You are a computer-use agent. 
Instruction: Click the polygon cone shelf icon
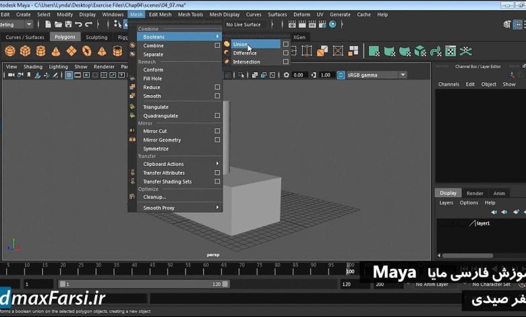pos(56,51)
